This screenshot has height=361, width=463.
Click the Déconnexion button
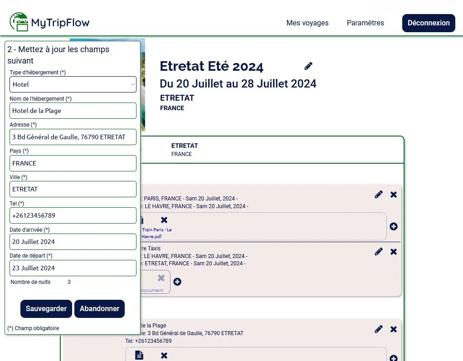(x=429, y=23)
